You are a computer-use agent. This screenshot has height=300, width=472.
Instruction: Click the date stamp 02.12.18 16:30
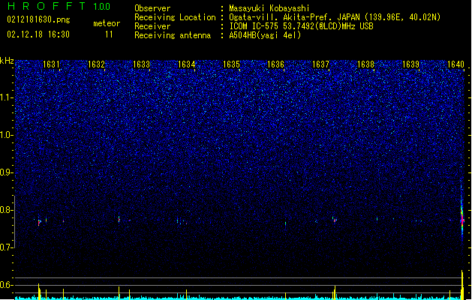(x=38, y=34)
